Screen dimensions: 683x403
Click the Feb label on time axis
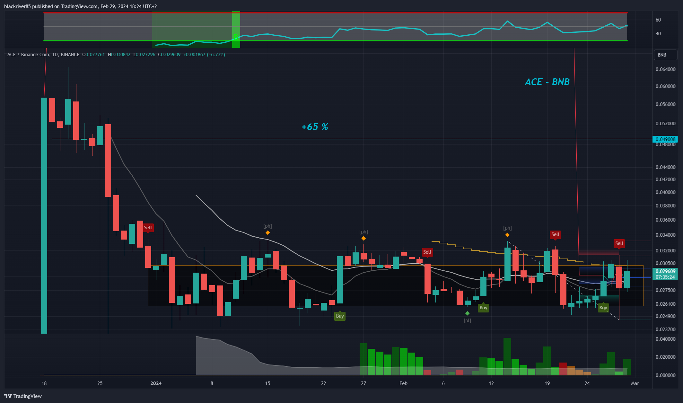tap(403, 383)
